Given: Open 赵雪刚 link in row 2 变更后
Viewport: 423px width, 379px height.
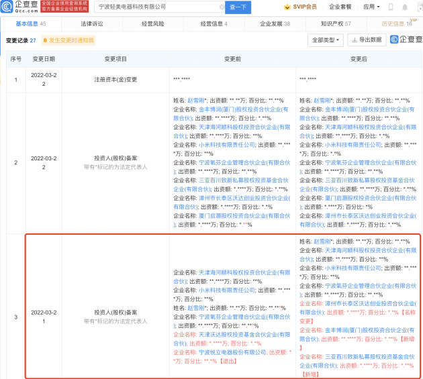Looking at the screenshot, I should coord(322,101).
